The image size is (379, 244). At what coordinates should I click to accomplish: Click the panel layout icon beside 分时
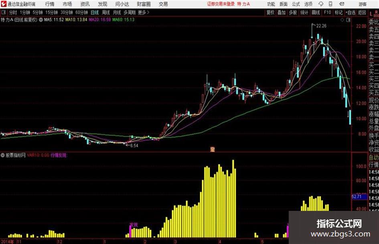tap(3, 12)
